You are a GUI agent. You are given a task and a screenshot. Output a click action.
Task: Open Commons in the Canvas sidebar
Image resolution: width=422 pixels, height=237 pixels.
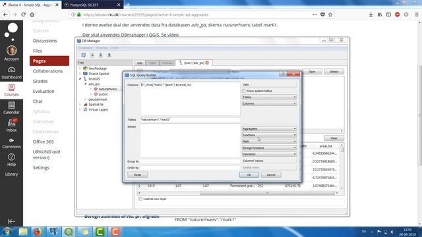(11, 144)
